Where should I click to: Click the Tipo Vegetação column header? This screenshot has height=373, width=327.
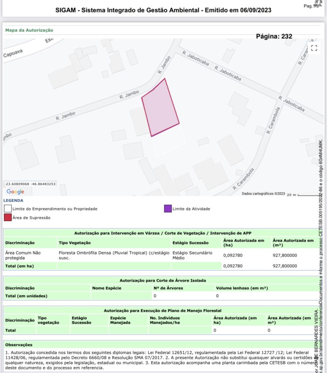pyautogui.click(x=75, y=243)
